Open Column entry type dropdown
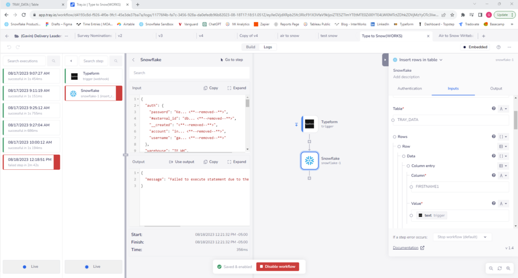Screen dimensions: 518x278 coord(503,166)
